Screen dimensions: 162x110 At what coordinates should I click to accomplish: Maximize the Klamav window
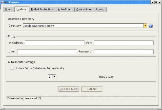156,2
